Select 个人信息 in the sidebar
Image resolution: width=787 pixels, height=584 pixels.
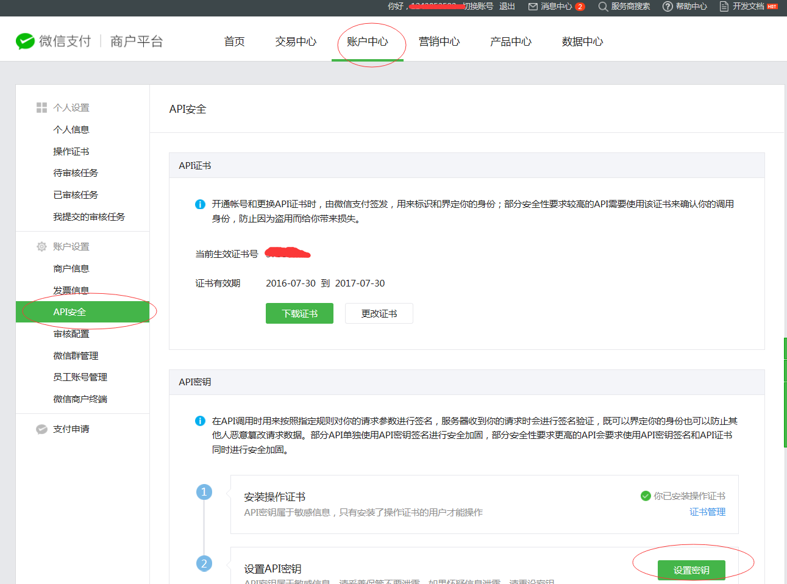point(71,130)
